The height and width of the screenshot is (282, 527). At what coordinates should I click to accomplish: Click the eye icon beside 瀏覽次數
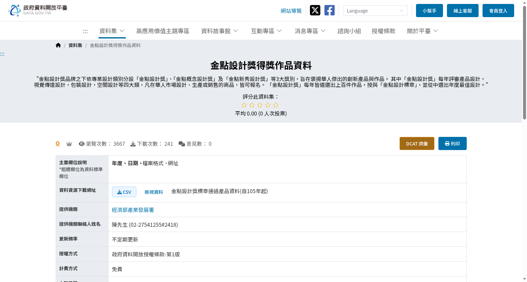pos(82,144)
